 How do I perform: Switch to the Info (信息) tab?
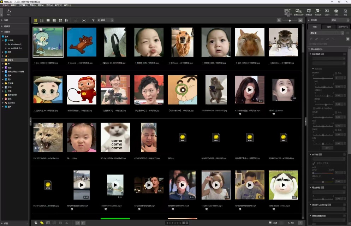(x=329, y=27)
